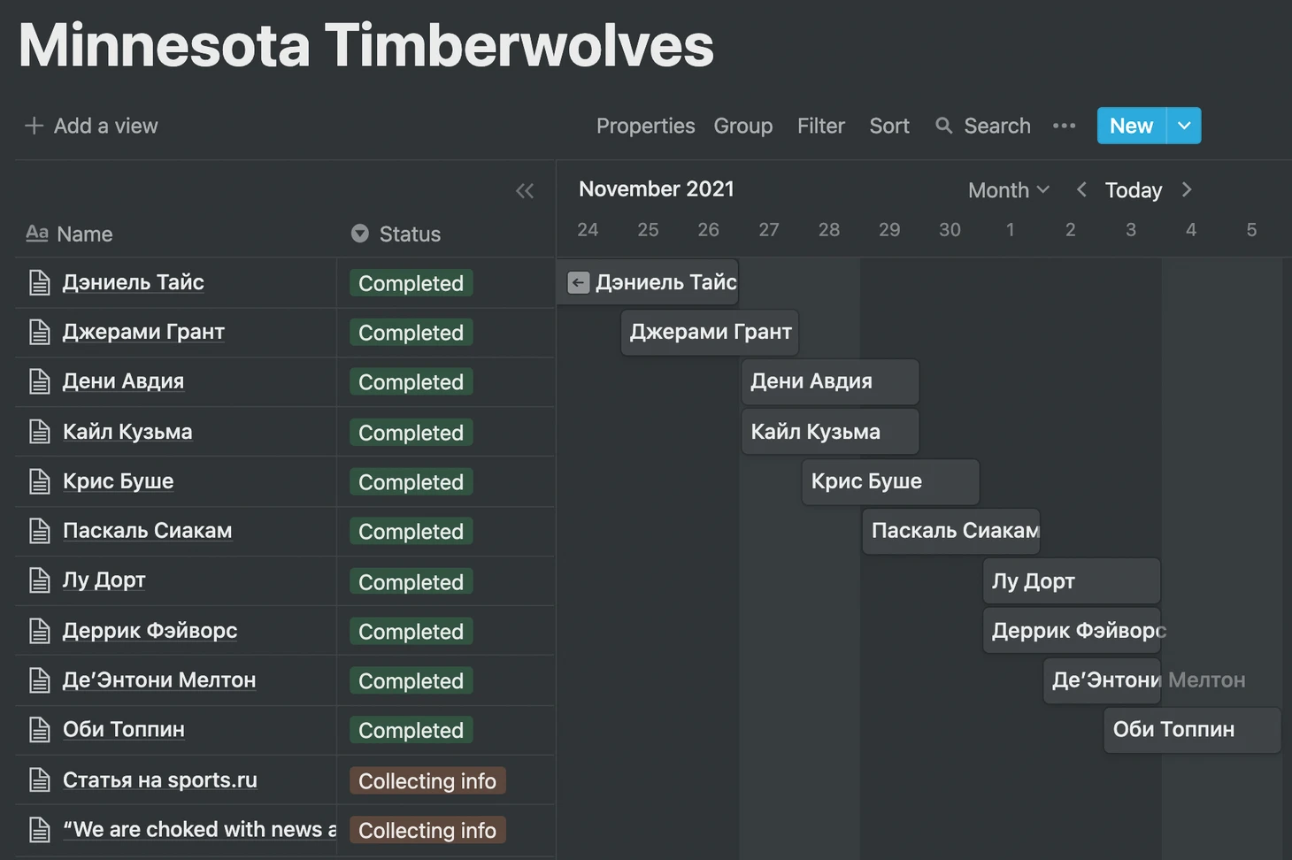Click the search magnifier icon
Image resolution: width=1292 pixels, height=860 pixels.
[944, 126]
